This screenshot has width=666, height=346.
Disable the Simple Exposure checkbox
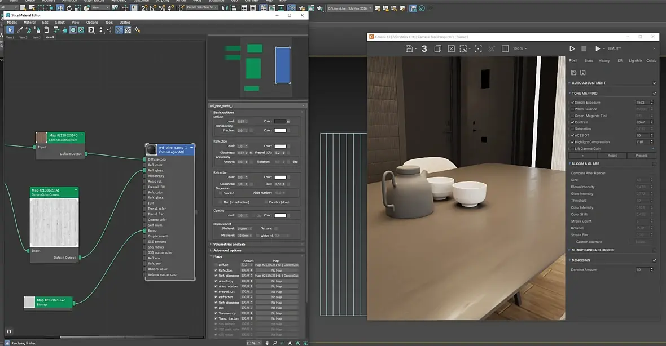click(572, 103)
